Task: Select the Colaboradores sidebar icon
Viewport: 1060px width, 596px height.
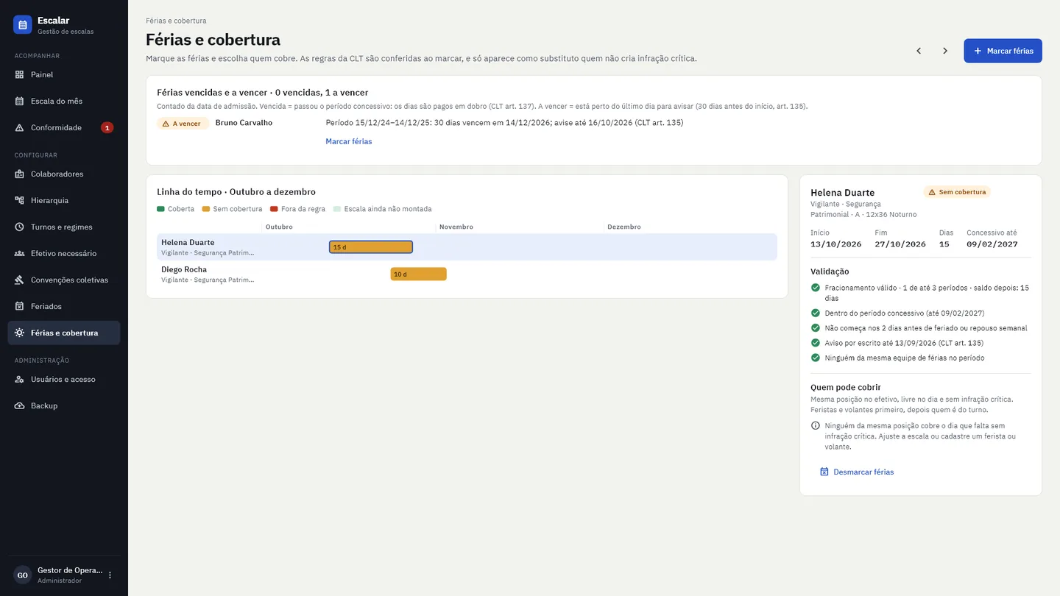Action: [x=20, y=174]
